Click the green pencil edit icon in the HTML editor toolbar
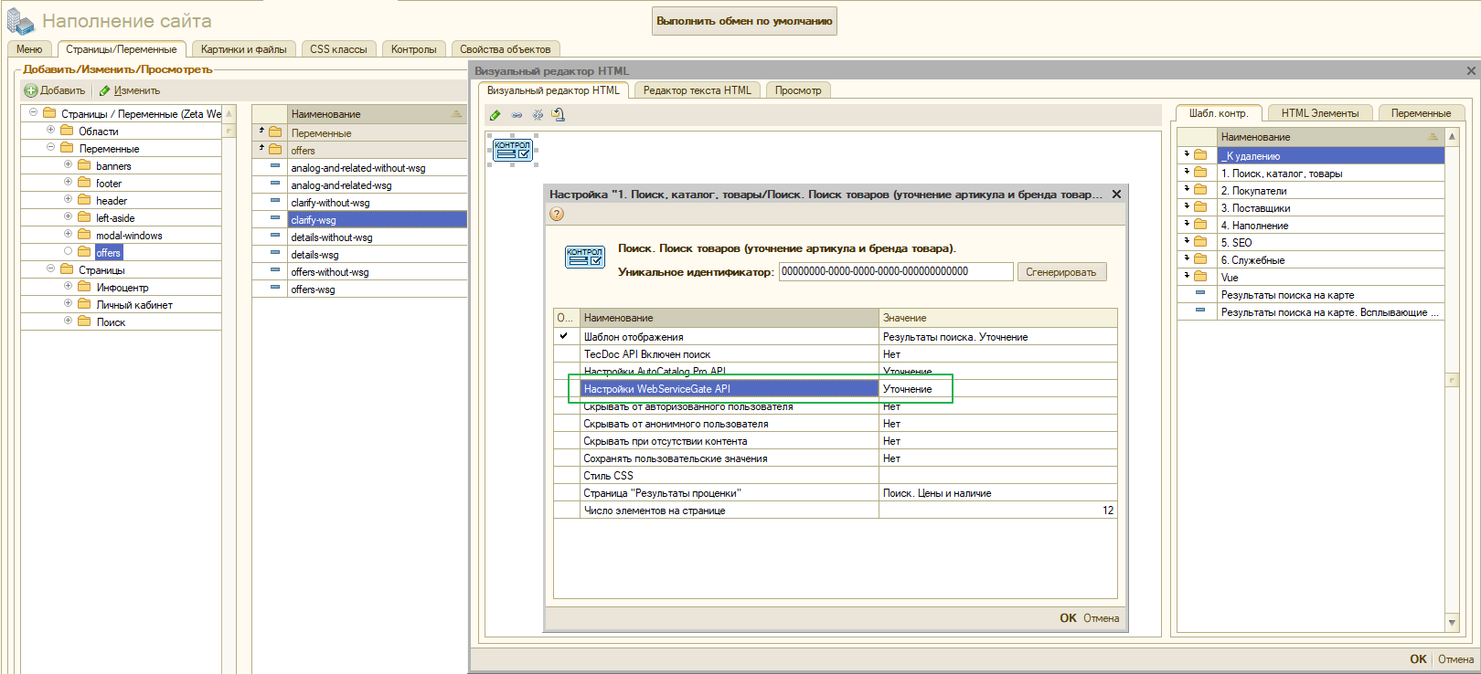 coord(495,115)
